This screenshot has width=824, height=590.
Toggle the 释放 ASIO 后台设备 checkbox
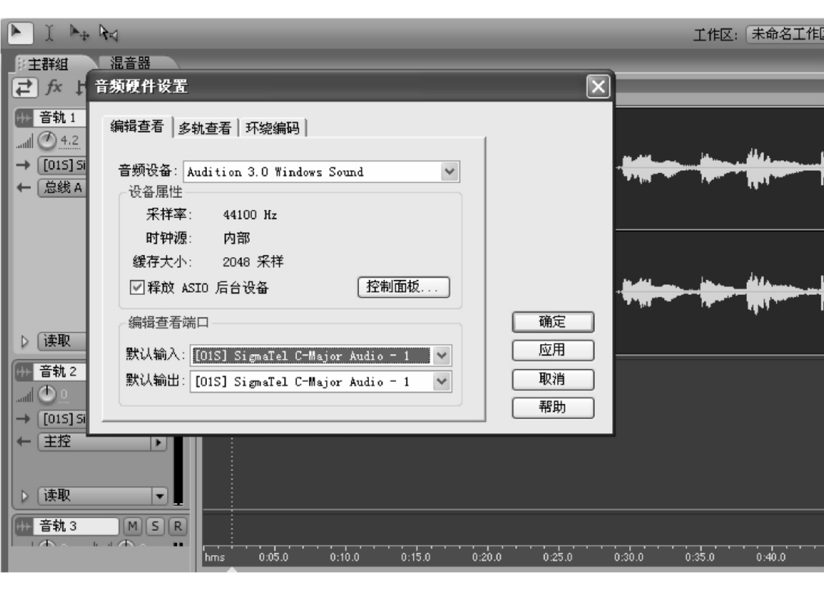coord(137,287)
